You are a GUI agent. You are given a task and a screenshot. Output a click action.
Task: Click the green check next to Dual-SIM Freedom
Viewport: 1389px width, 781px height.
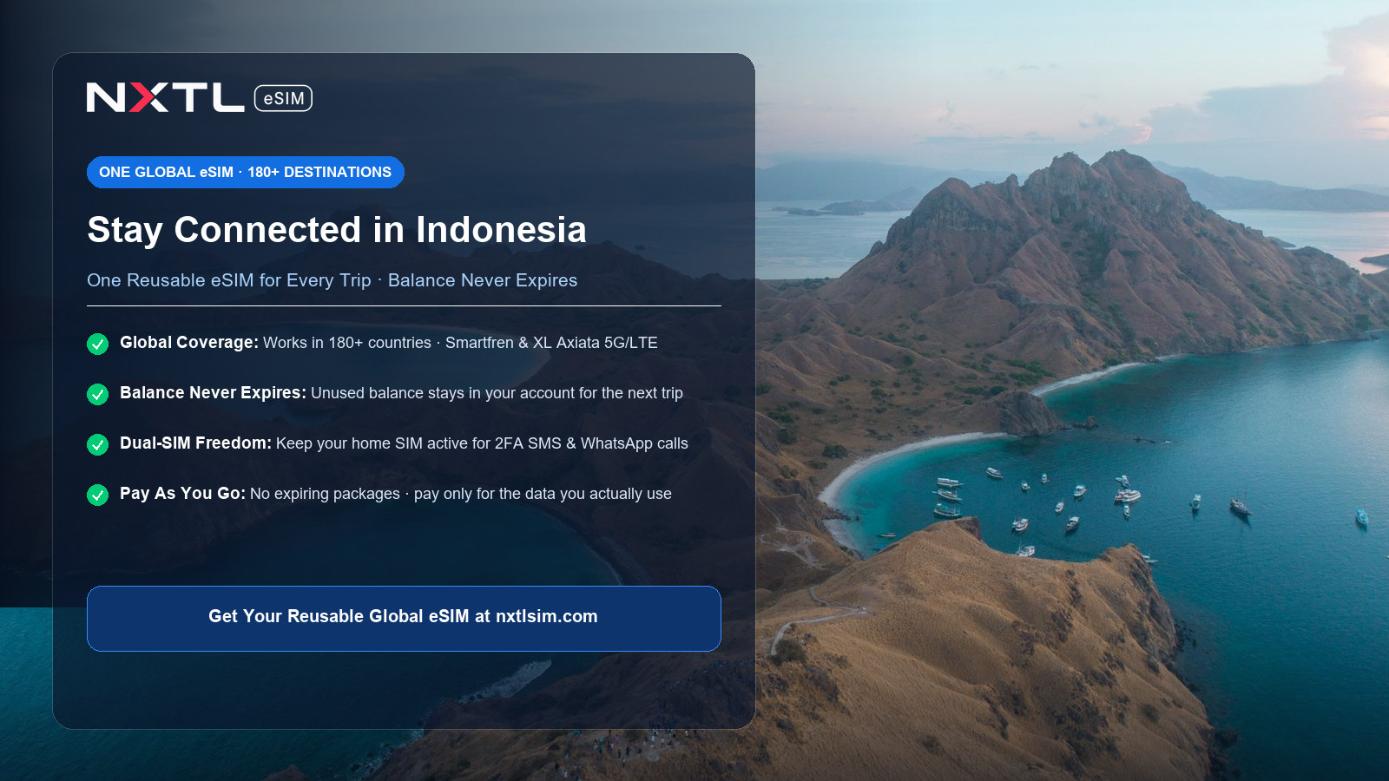click(x=97, y=444)
